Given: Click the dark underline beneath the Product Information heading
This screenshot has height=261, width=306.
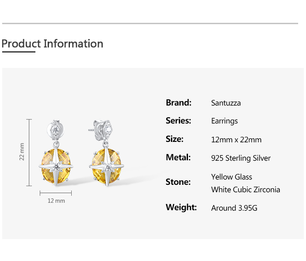Looking at the screenshot, I should coord(18,52).
